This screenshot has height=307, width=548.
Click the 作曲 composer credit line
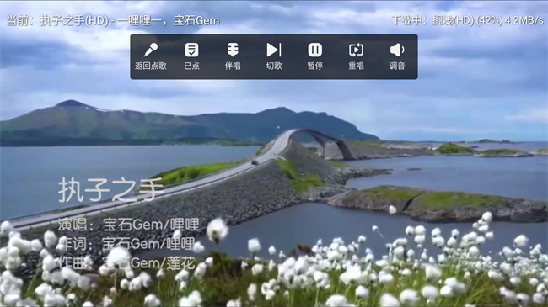click(x=126, y=262)
